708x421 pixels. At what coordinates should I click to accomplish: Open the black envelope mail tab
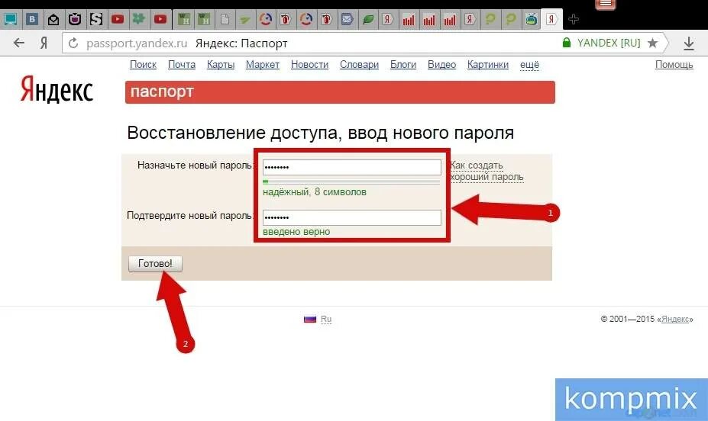53,19
